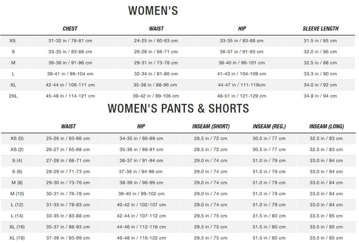
Task: Click S (4) long inseam 33.0 in / 84 cm
Action: [326, 161]
